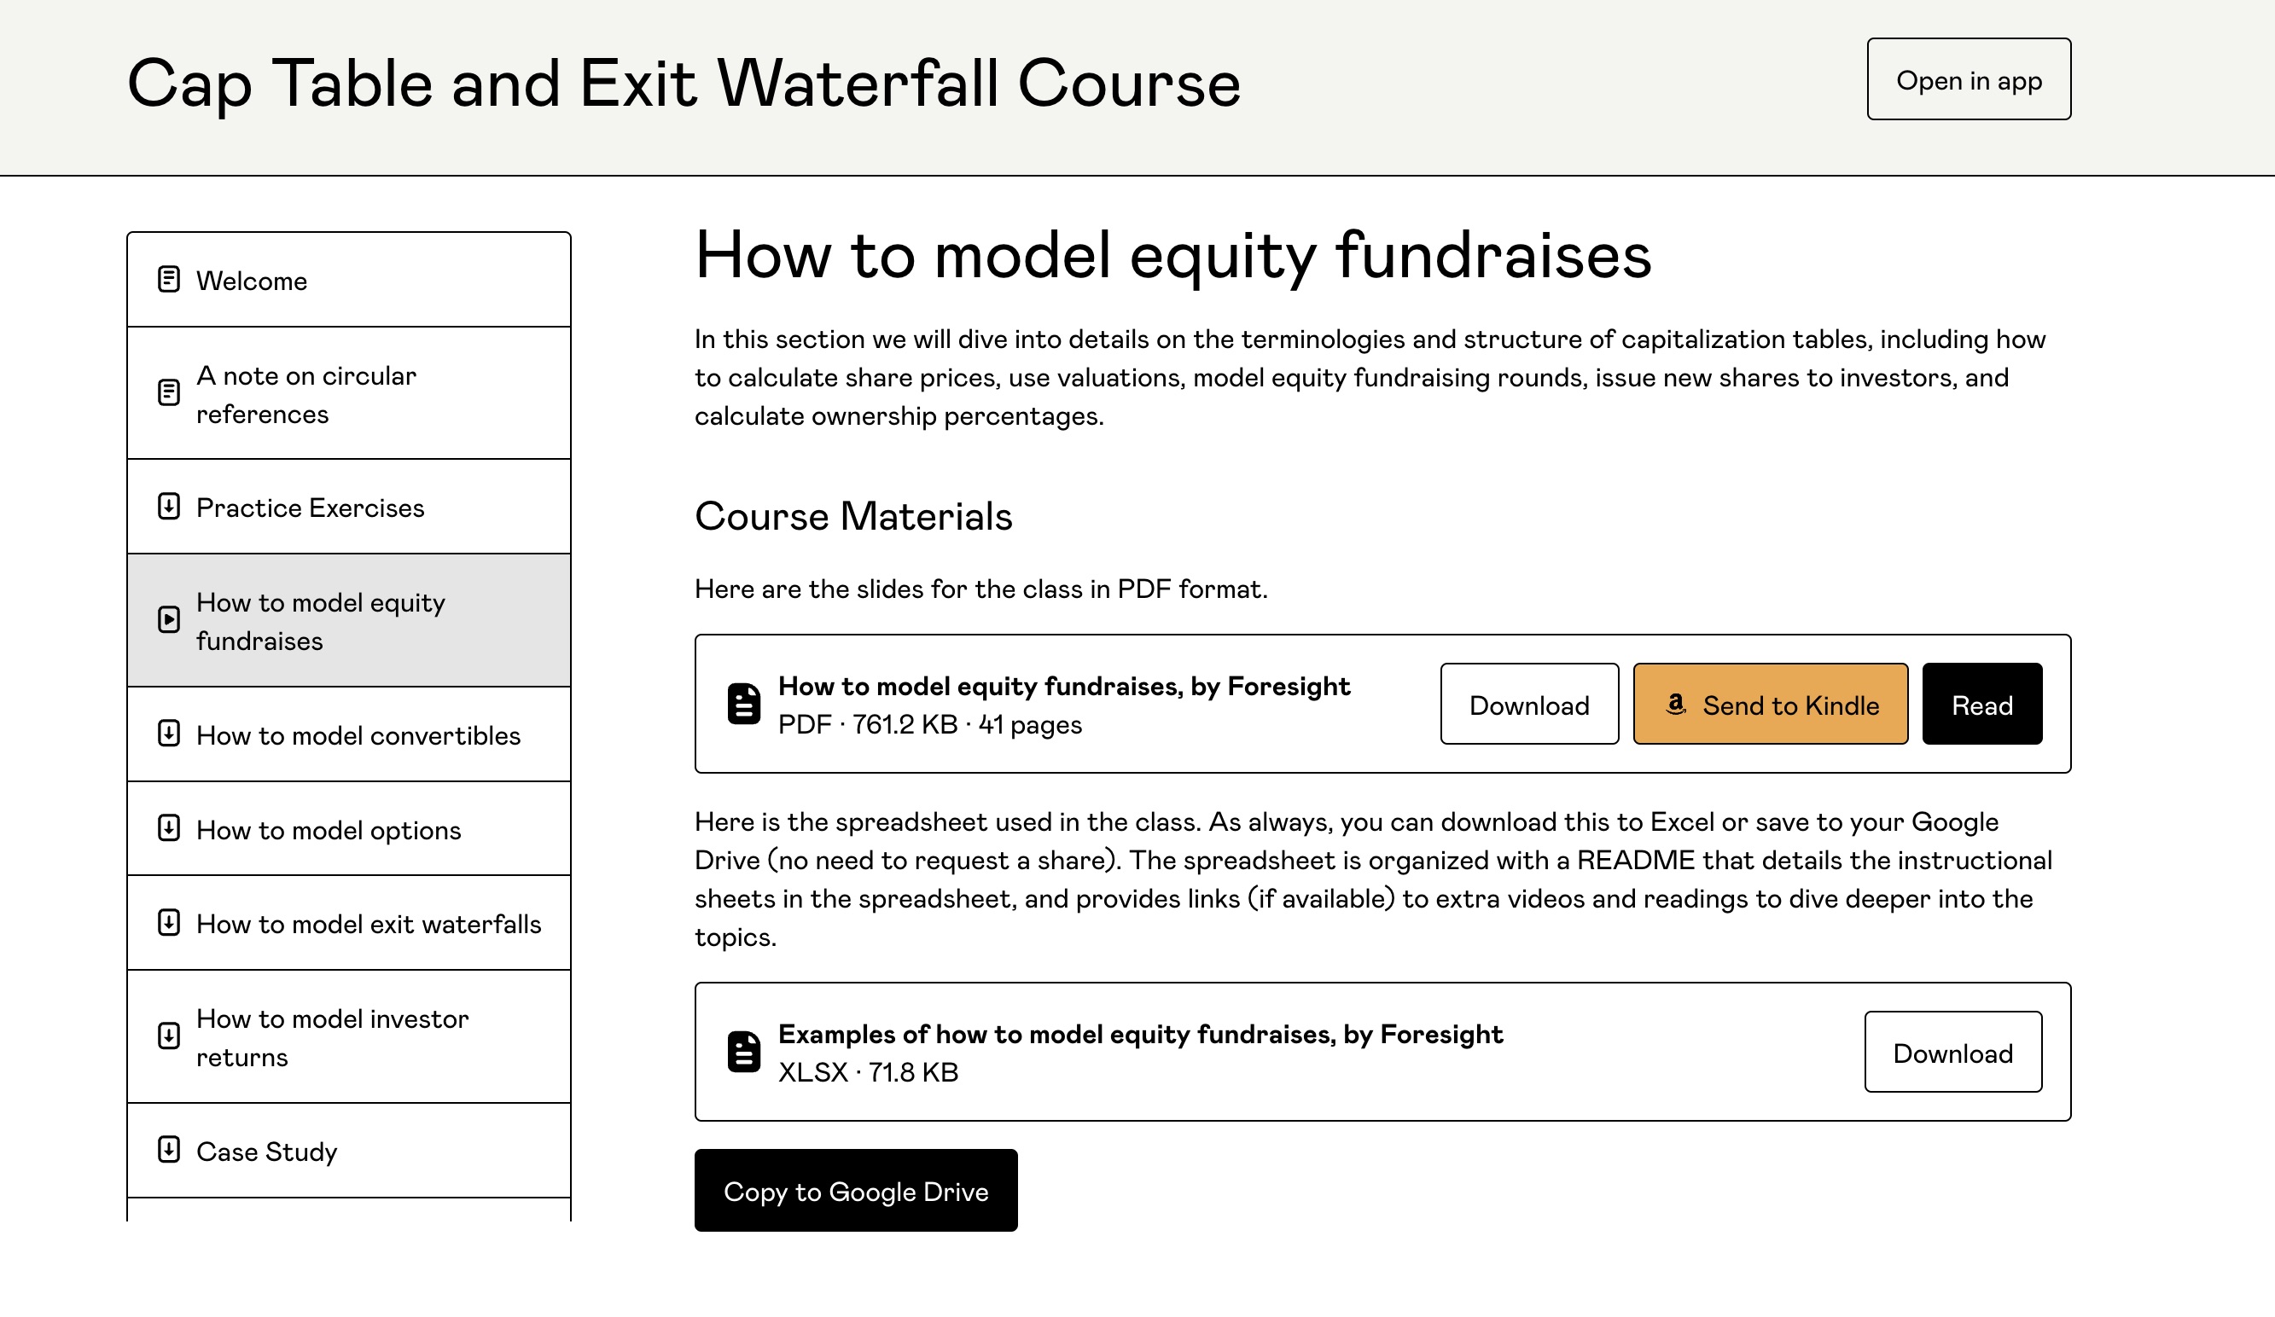Open the course in the app
This screenshot has width=2275, height=1317.
[1968, 78]
